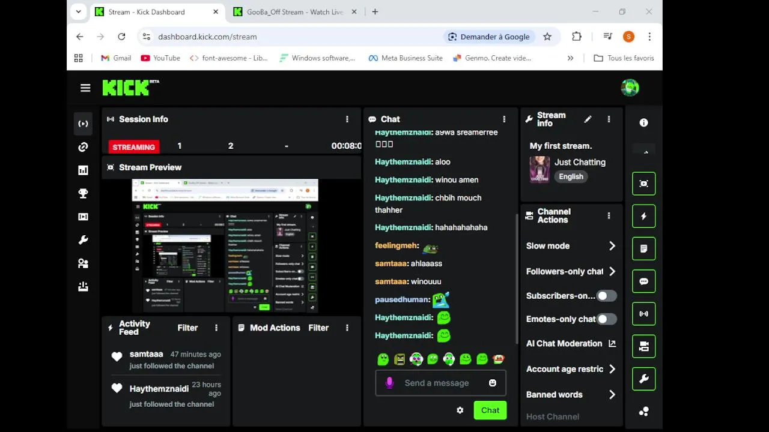Bookmark this page with star
Viewport: 769px width, 432px height.
pos(547,37)
